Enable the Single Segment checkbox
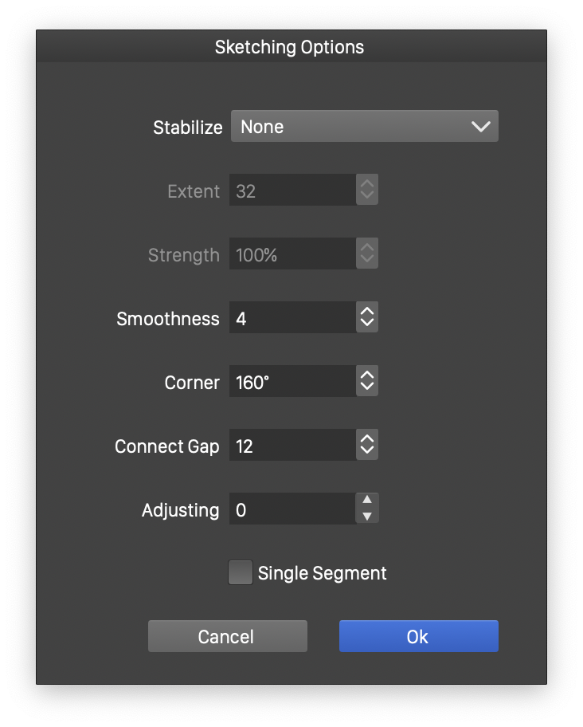The width and height of the screenshot is (583, 727). (241, 573)
